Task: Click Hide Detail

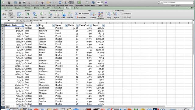Action: click(x=126, y=17)
